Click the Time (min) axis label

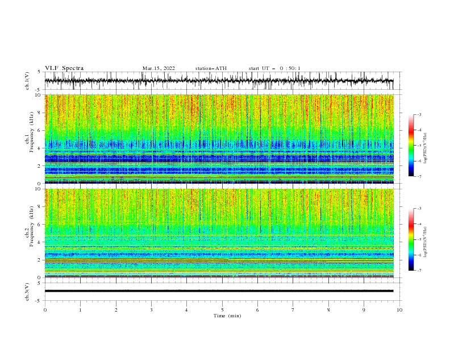coord(227,316)
